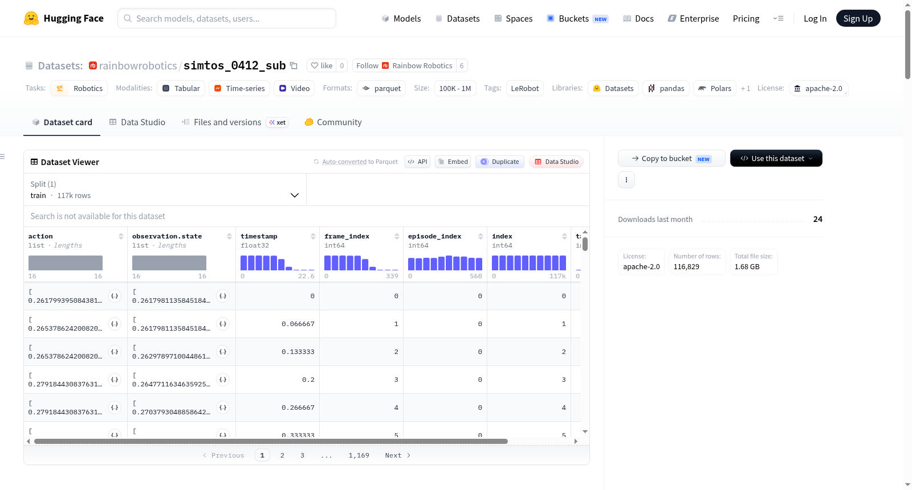This screenshot has width=912, height=490.
Task: Select the LeRobot tag
Action: click(525, 88)
